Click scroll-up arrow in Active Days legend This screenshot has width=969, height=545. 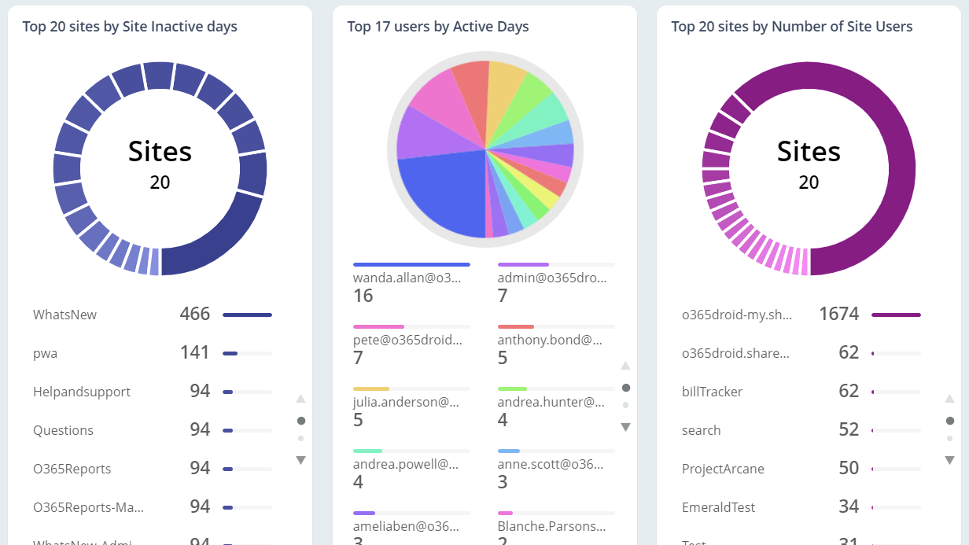[625, 366]
